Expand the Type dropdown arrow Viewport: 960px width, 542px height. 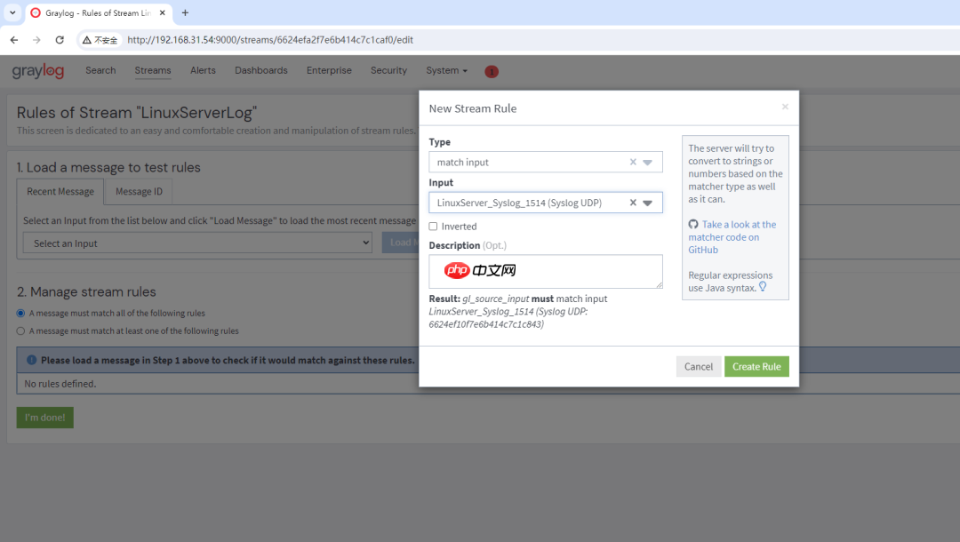[x=648, y=163]
